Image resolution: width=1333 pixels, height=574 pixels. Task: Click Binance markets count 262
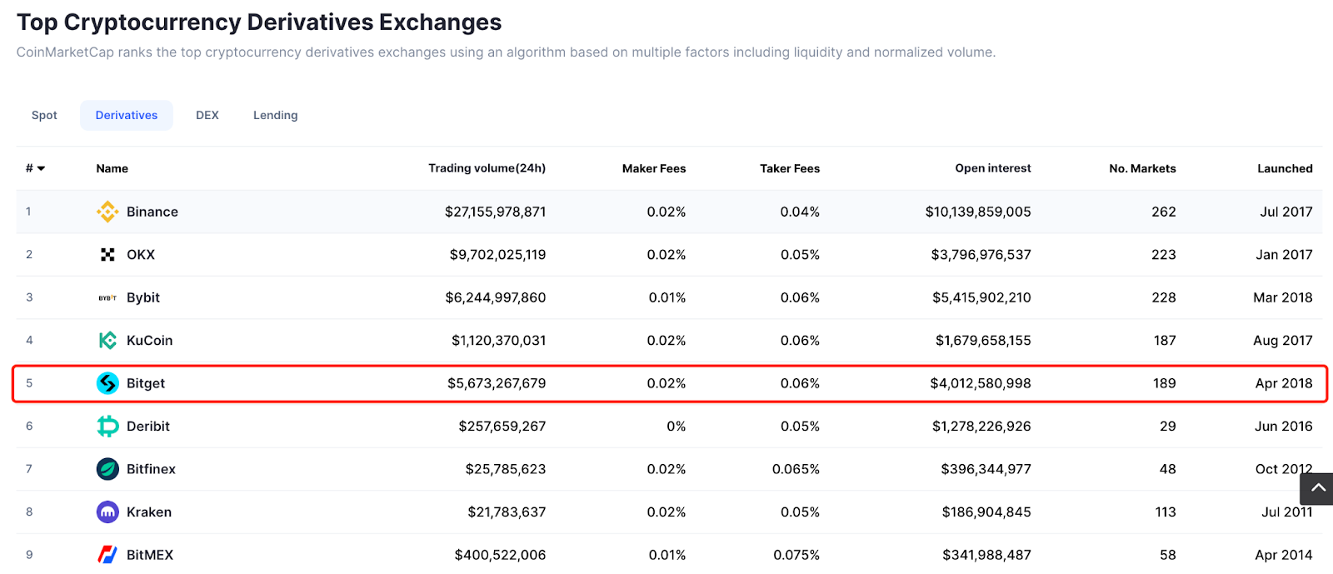(1164, 212)
